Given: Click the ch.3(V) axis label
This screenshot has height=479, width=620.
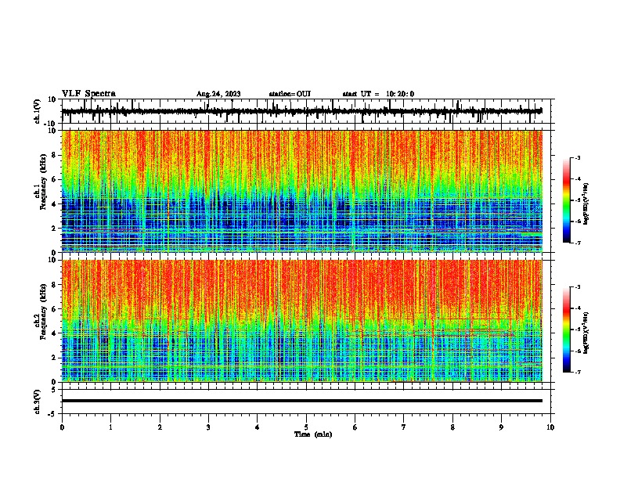Looking at the screenshot, I should 38,402.
